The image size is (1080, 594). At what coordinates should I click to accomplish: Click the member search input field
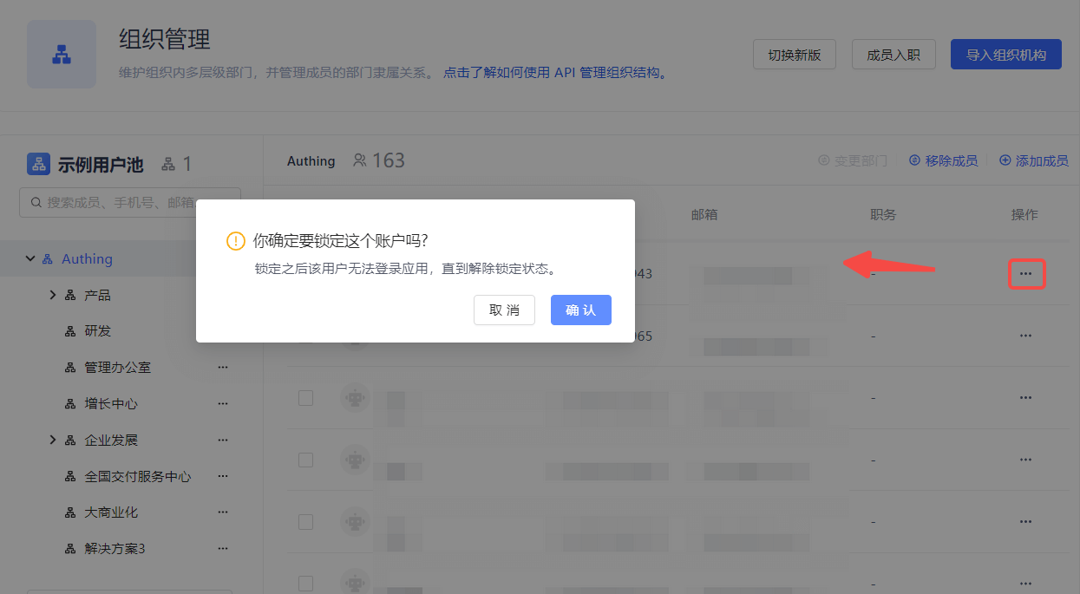pyautogui.click(x=130, y=202)
